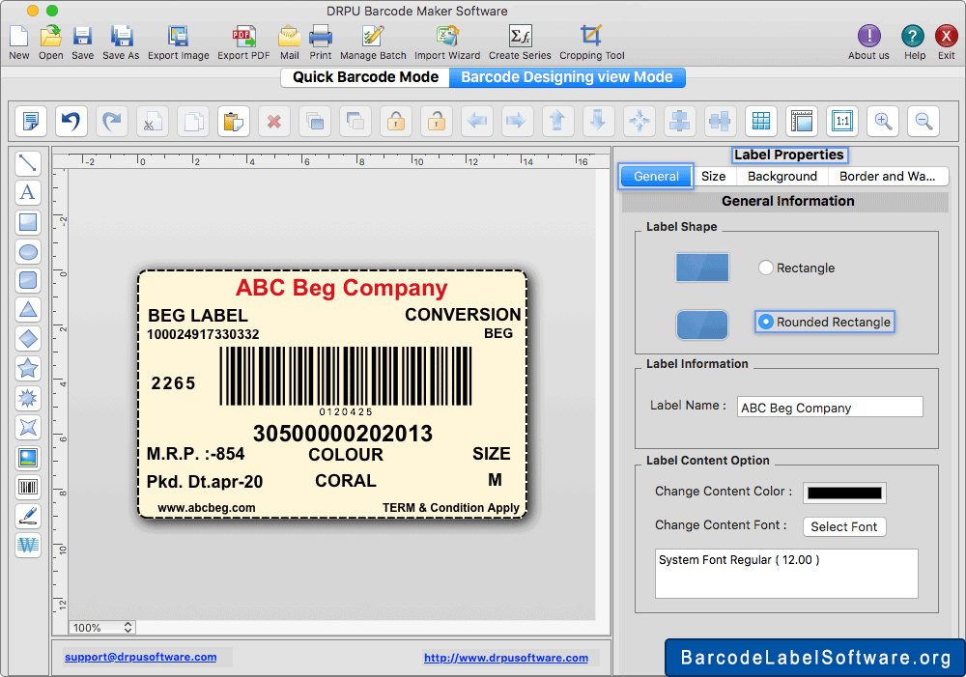Click the System Font Regular font display box
This screenshot has width=966, height=677.
click(x=786, y=574)
